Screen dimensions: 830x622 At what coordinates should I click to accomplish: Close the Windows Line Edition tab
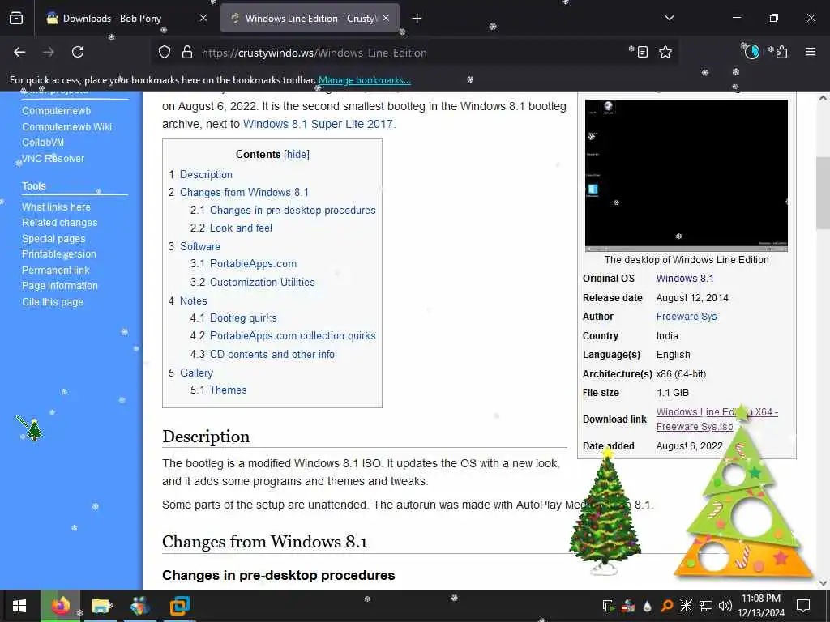pos(386,18)
